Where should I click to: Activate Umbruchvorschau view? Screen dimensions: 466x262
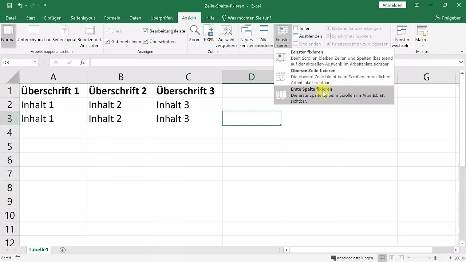33,35
